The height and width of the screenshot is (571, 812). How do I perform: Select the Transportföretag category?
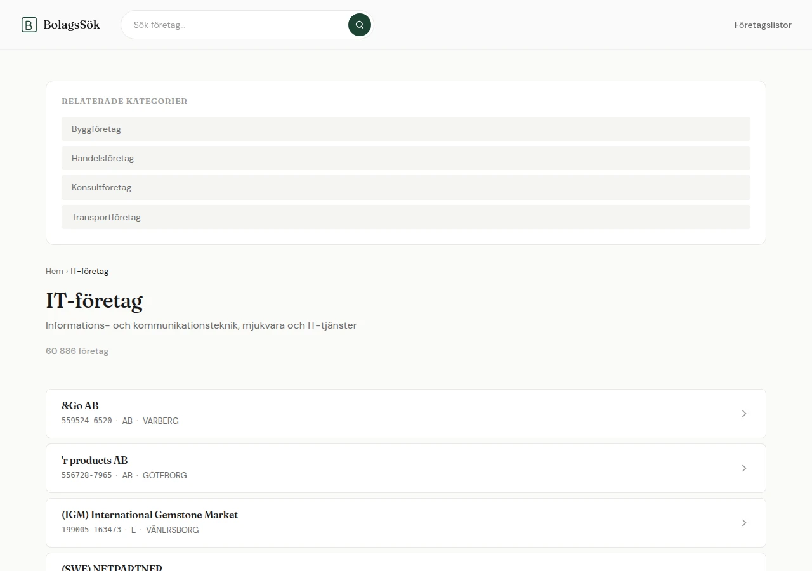pos(406,217)
